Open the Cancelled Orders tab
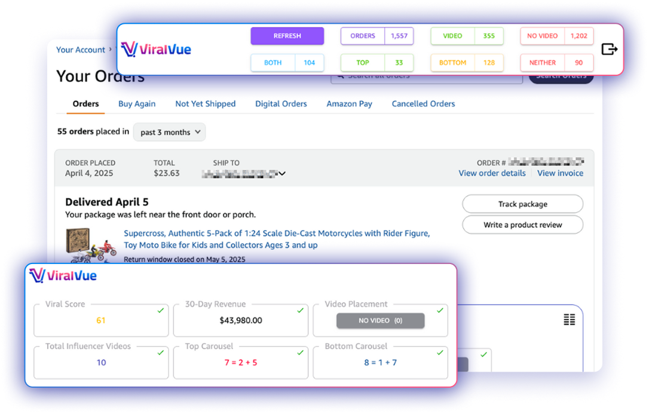 click(x=424, y=104)
